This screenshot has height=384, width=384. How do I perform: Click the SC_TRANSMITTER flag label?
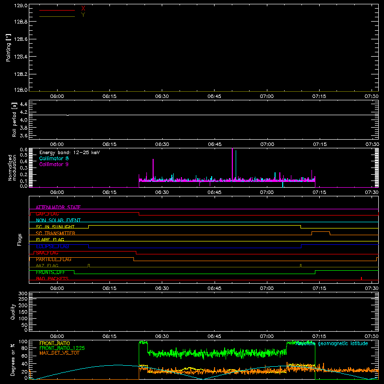[56, 233]
